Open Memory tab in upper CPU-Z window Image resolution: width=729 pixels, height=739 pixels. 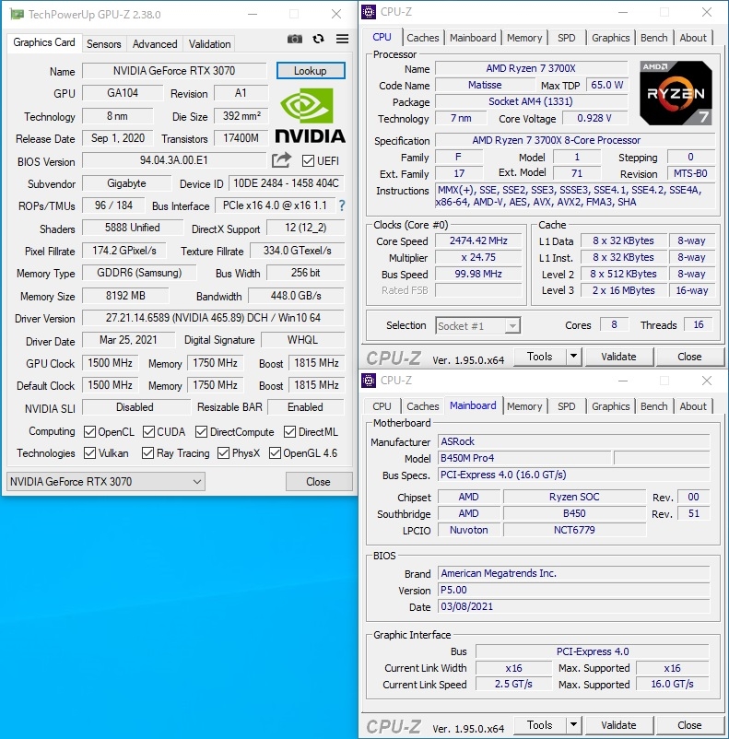pos(524,38)
